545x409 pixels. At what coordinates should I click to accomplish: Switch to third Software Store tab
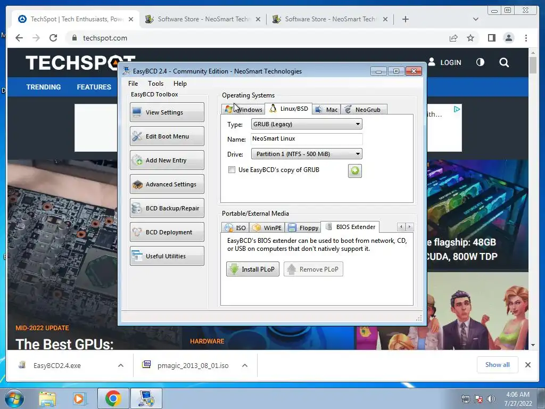tap(330, 19)
